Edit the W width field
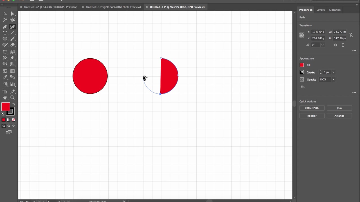 point(340,32)
